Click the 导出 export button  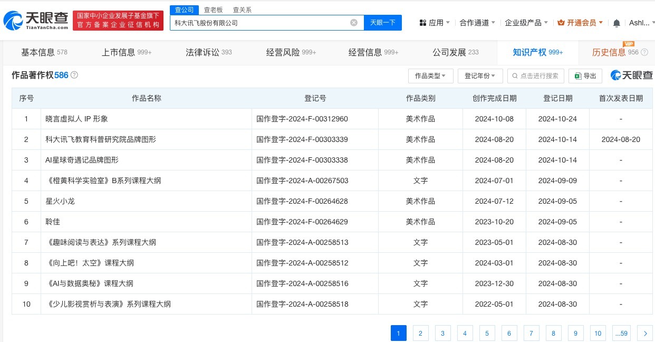[585, 76]
